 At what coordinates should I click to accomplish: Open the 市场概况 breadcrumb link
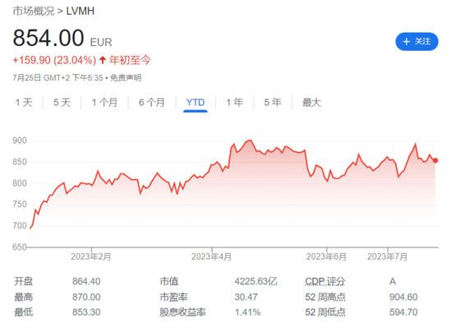pyautogui.click(x=34, y=11)
